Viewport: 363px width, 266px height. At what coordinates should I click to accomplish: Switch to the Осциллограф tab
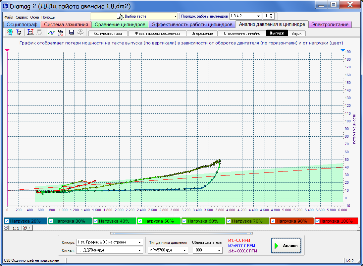[x=22, y=24]
